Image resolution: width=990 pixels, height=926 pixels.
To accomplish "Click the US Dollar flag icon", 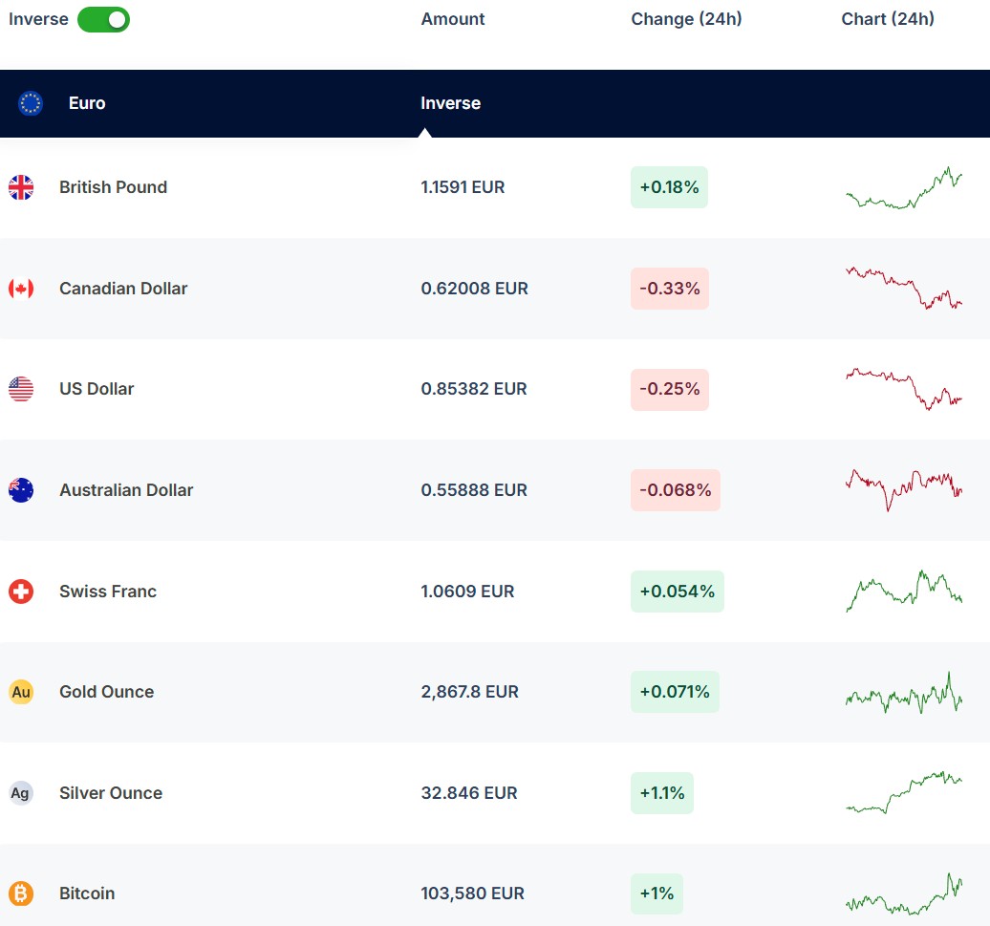I will tap(21, 389).
